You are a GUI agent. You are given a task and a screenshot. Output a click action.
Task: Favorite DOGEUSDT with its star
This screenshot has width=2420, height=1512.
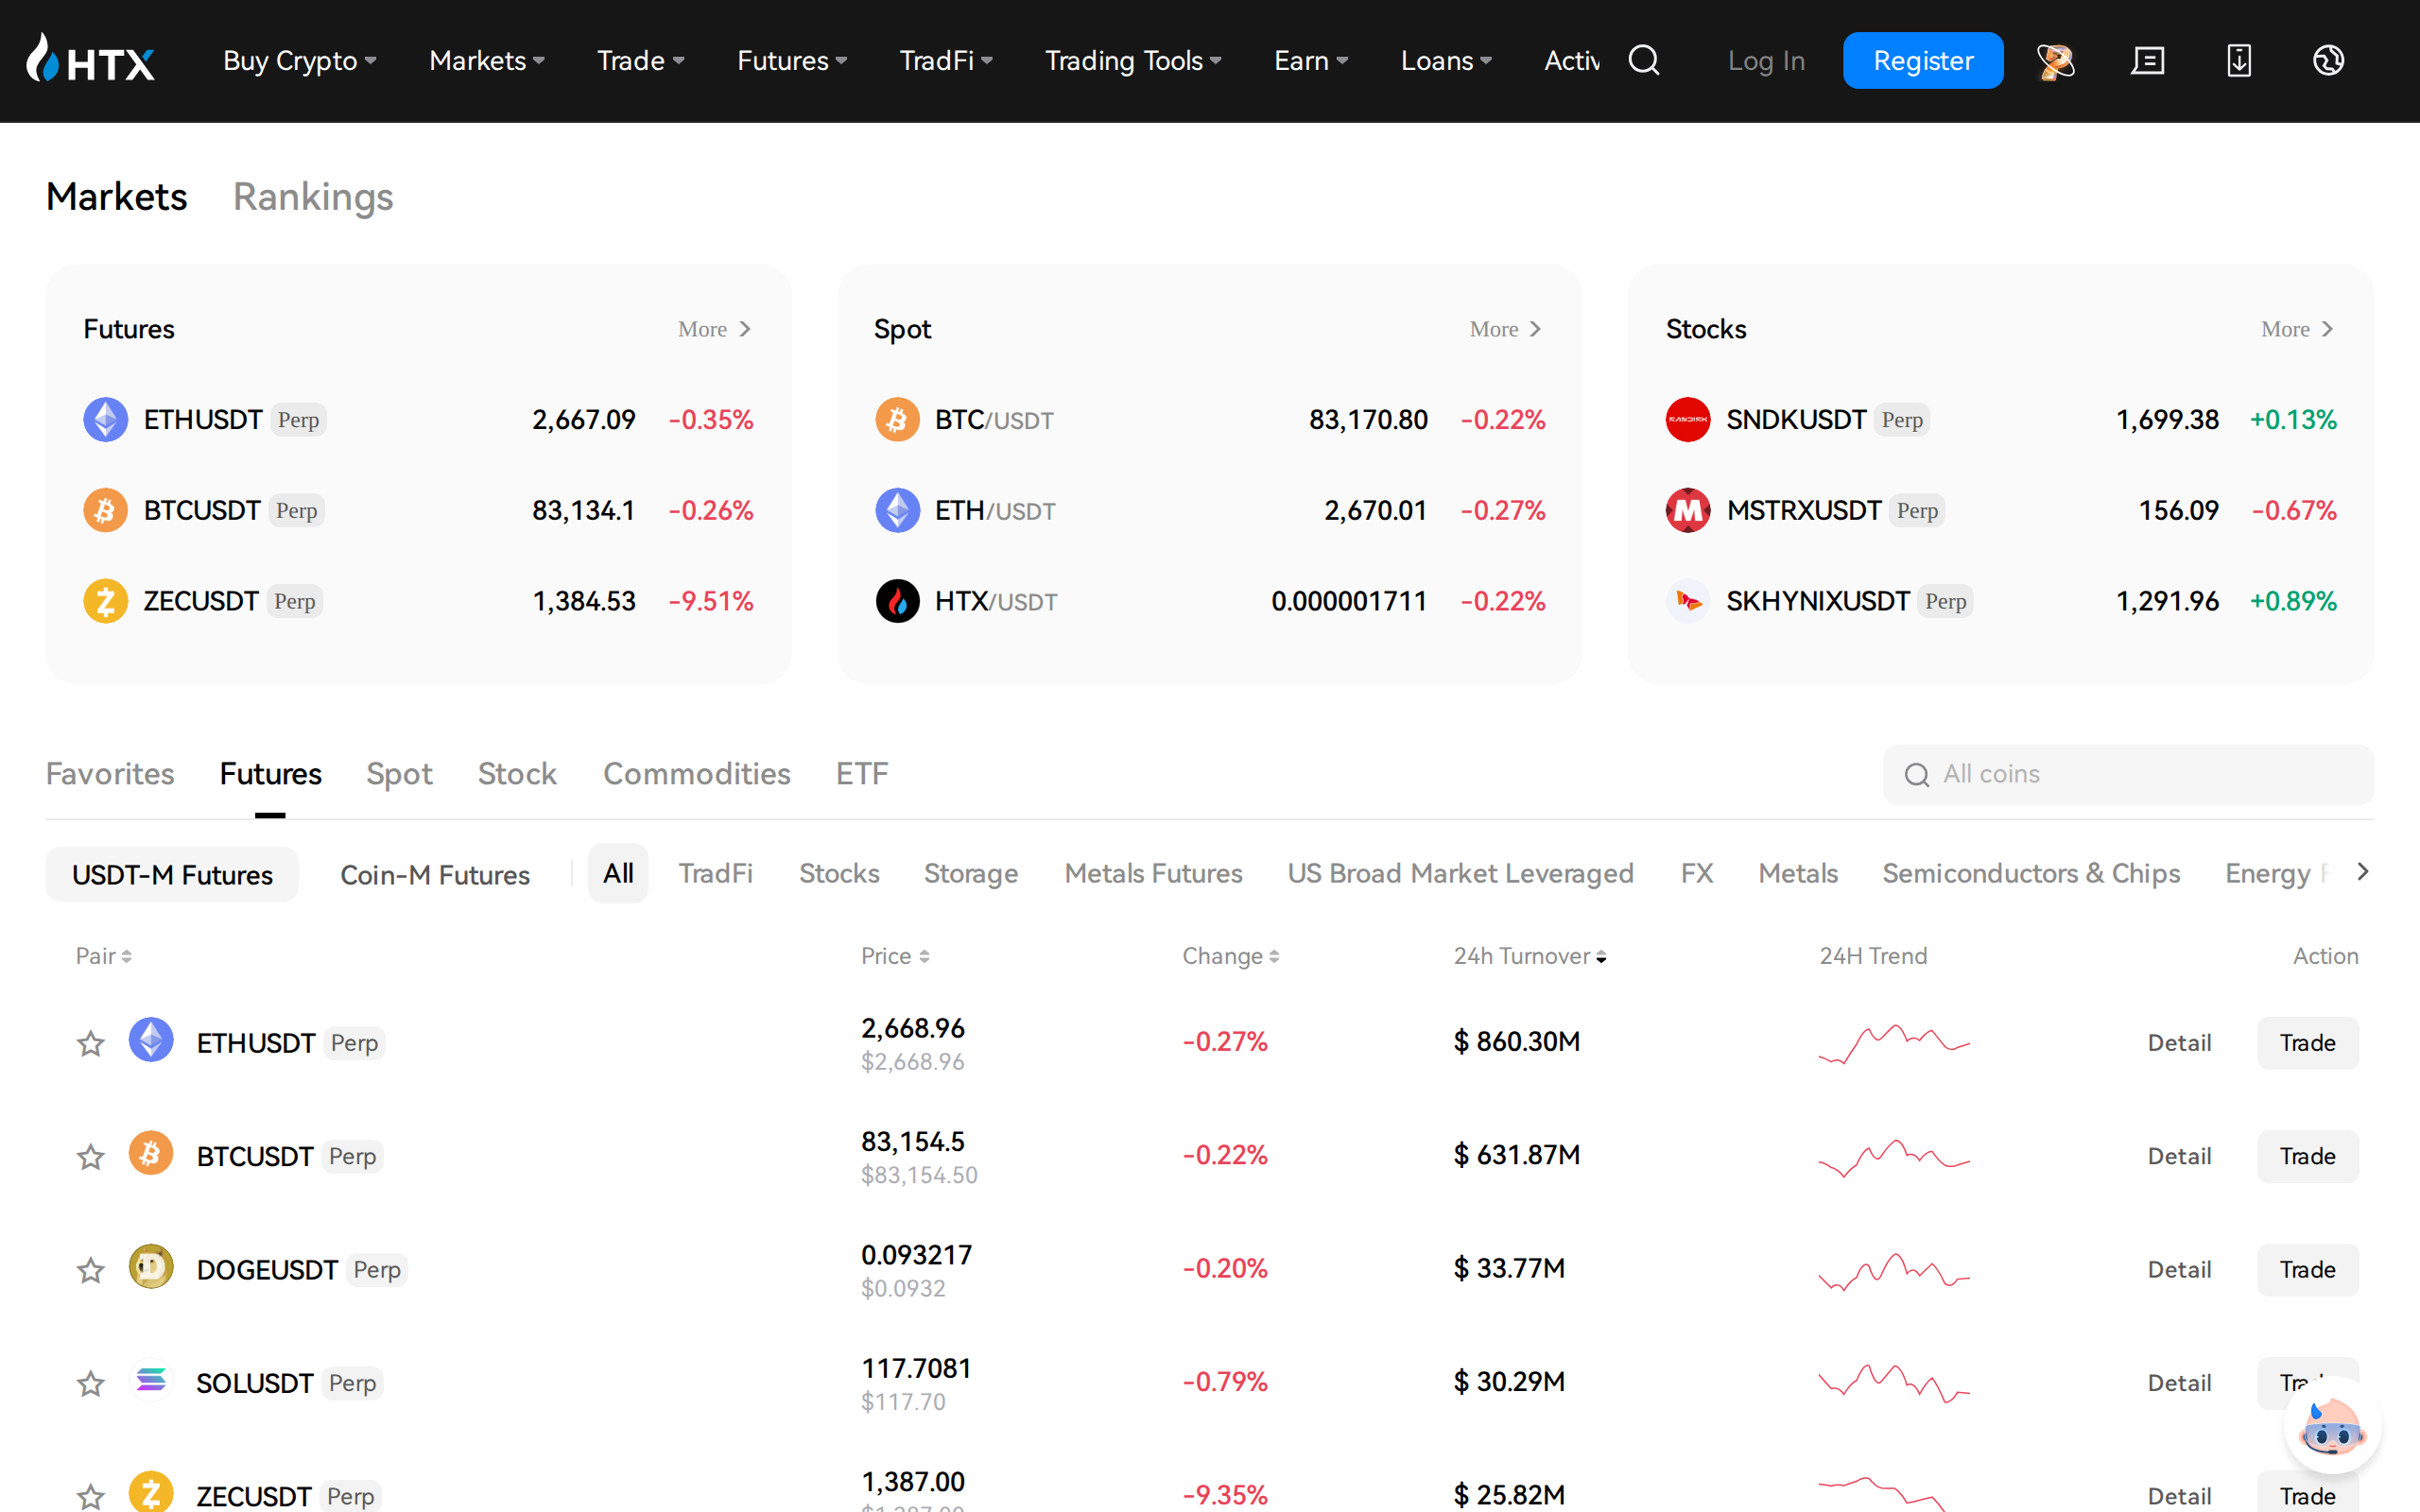(91, 1270)
